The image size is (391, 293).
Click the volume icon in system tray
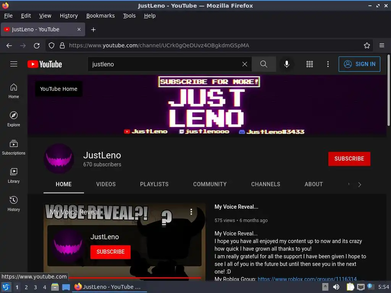coord(336,287)
